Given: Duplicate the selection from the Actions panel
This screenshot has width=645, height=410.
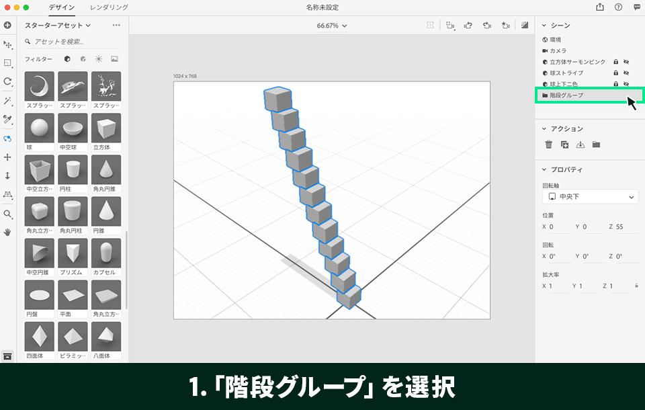Looking at the screenshot, I should pyautogui.click(x=563, y=143).
